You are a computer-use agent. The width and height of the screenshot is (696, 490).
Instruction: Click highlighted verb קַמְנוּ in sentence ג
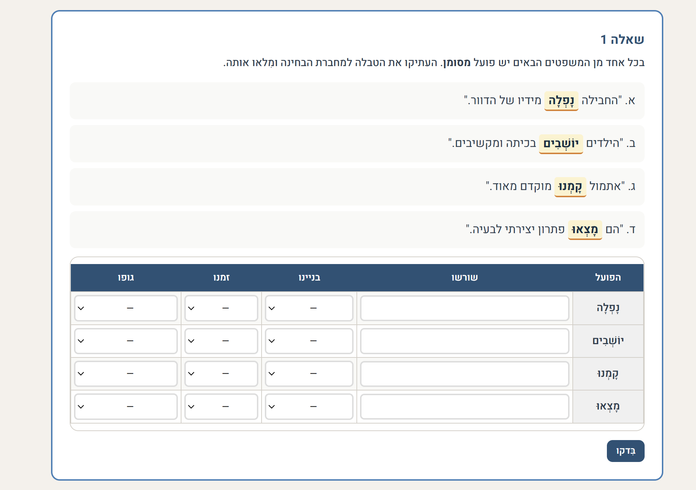click(570, 187)
